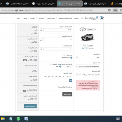Click the help icon beside VAT payment method

pos(50,64)
